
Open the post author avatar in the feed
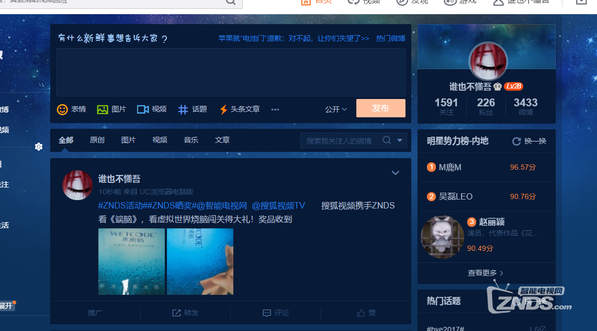click(x=77, y=185)
